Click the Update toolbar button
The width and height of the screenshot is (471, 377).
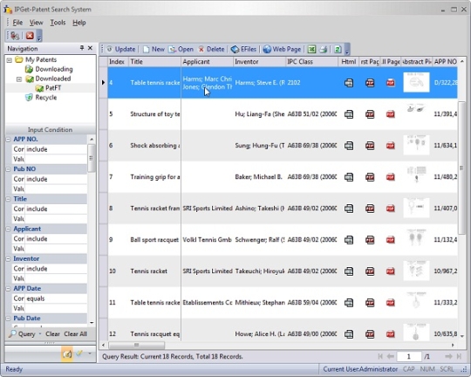(x=121, y=49)
